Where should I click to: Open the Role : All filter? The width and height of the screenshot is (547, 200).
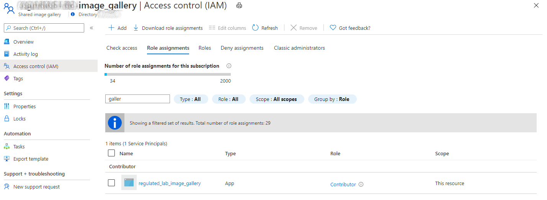229,99
